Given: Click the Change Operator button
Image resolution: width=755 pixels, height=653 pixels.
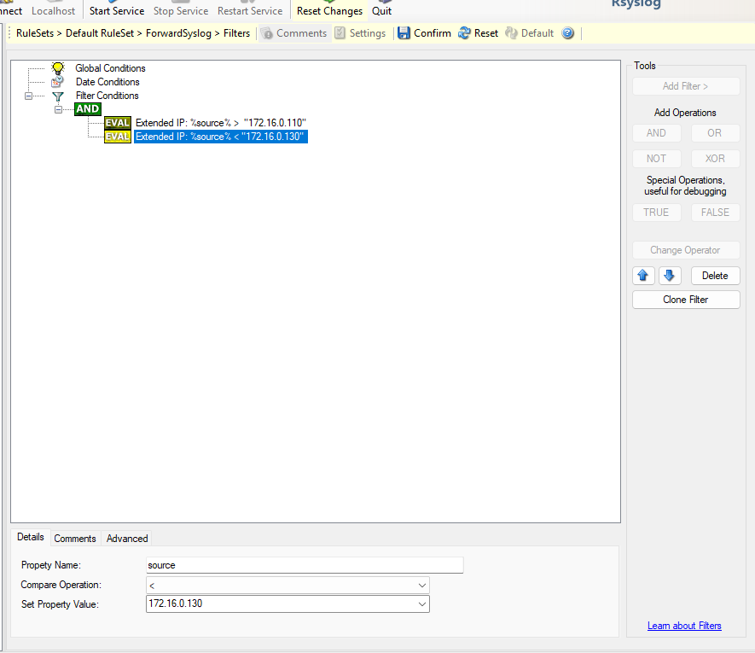Looking at the screenshot, I should click(x=686, y=250).
